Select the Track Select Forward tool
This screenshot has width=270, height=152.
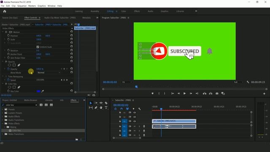pos(96,103)
